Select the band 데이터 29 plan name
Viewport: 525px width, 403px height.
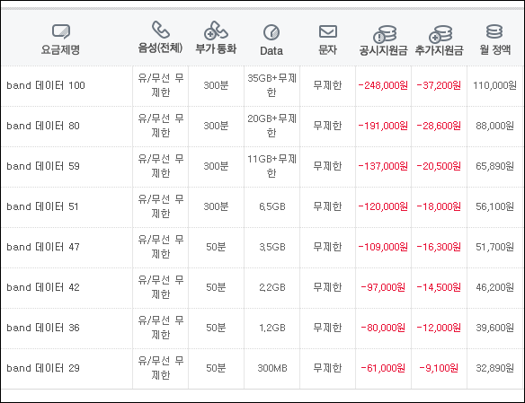pos(43,369)
